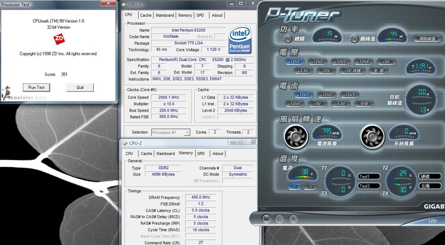Click the 系統風扇 system fan icon
Screen dimensions: 445x245
(372, 136)
